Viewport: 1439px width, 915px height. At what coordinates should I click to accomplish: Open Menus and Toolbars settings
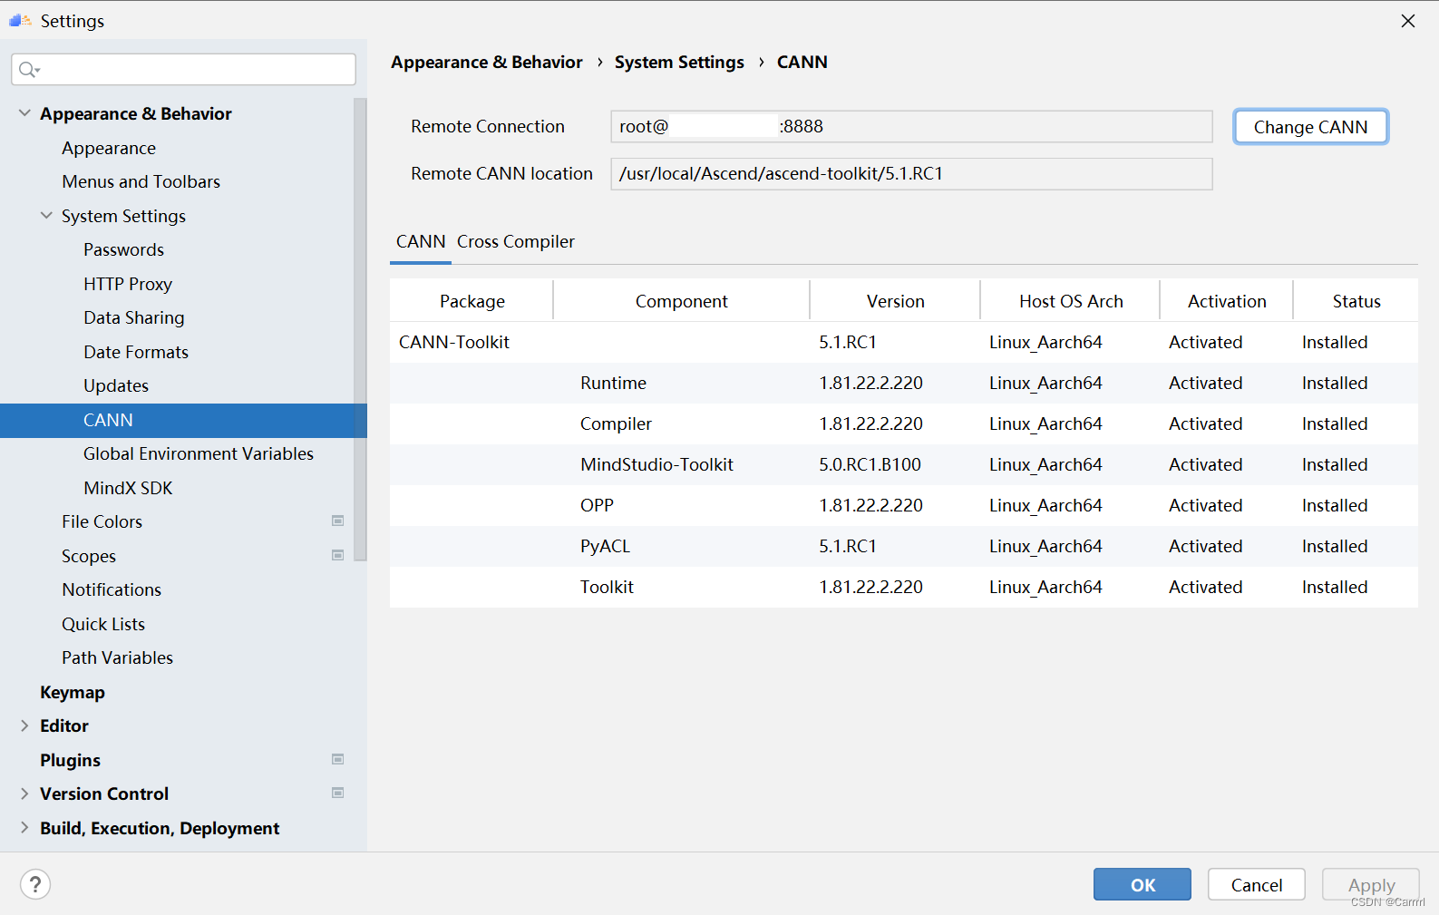[x=141, y=181]
